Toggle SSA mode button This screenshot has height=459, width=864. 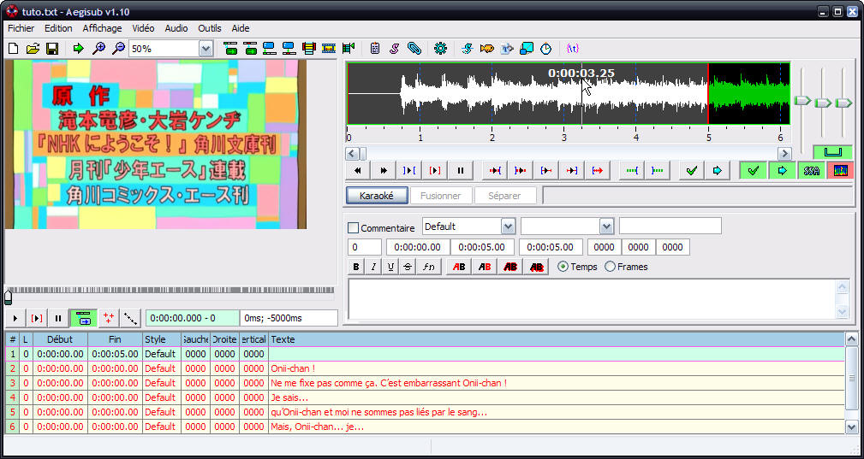coord(811,170)
